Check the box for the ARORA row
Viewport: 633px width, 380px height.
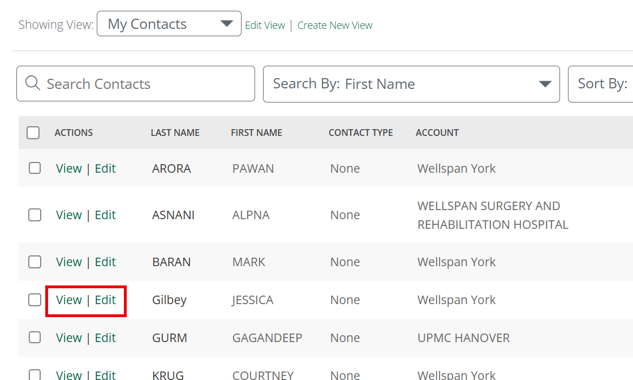point(35,168)
